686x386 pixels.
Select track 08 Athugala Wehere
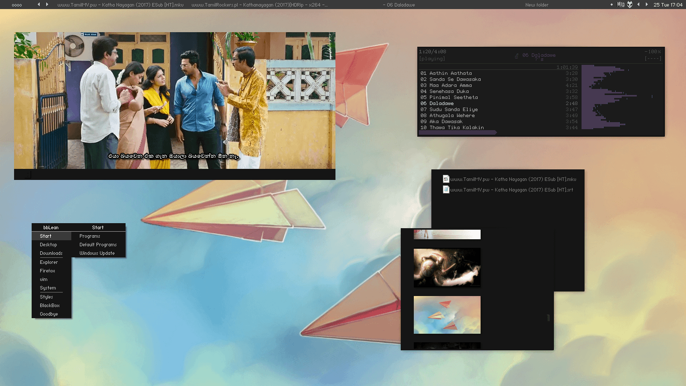click(x=499, y=116)
